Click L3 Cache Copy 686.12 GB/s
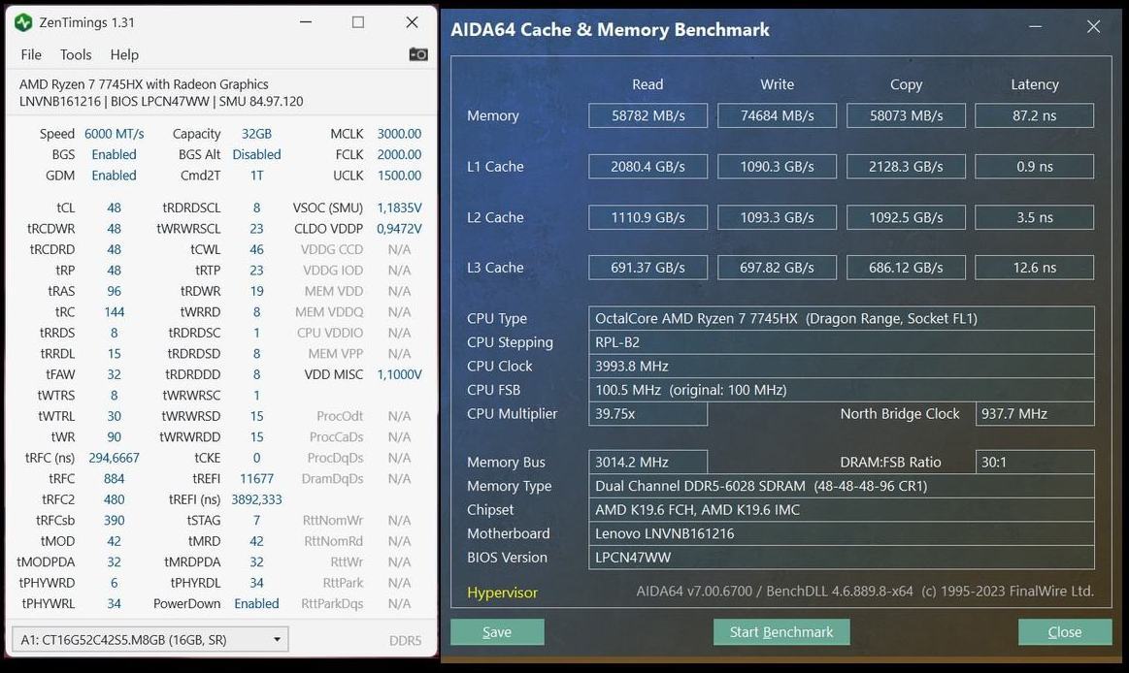The image size is (1129, 673). [x=906, y=268]
